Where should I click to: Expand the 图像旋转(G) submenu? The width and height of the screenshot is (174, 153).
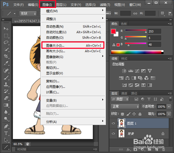pos(73,57)
